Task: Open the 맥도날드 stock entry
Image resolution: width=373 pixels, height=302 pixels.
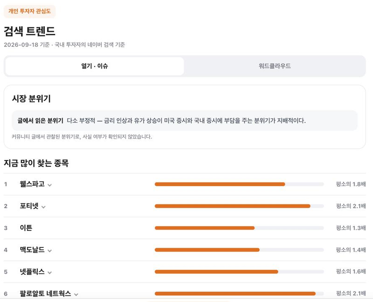Action: 32,250
